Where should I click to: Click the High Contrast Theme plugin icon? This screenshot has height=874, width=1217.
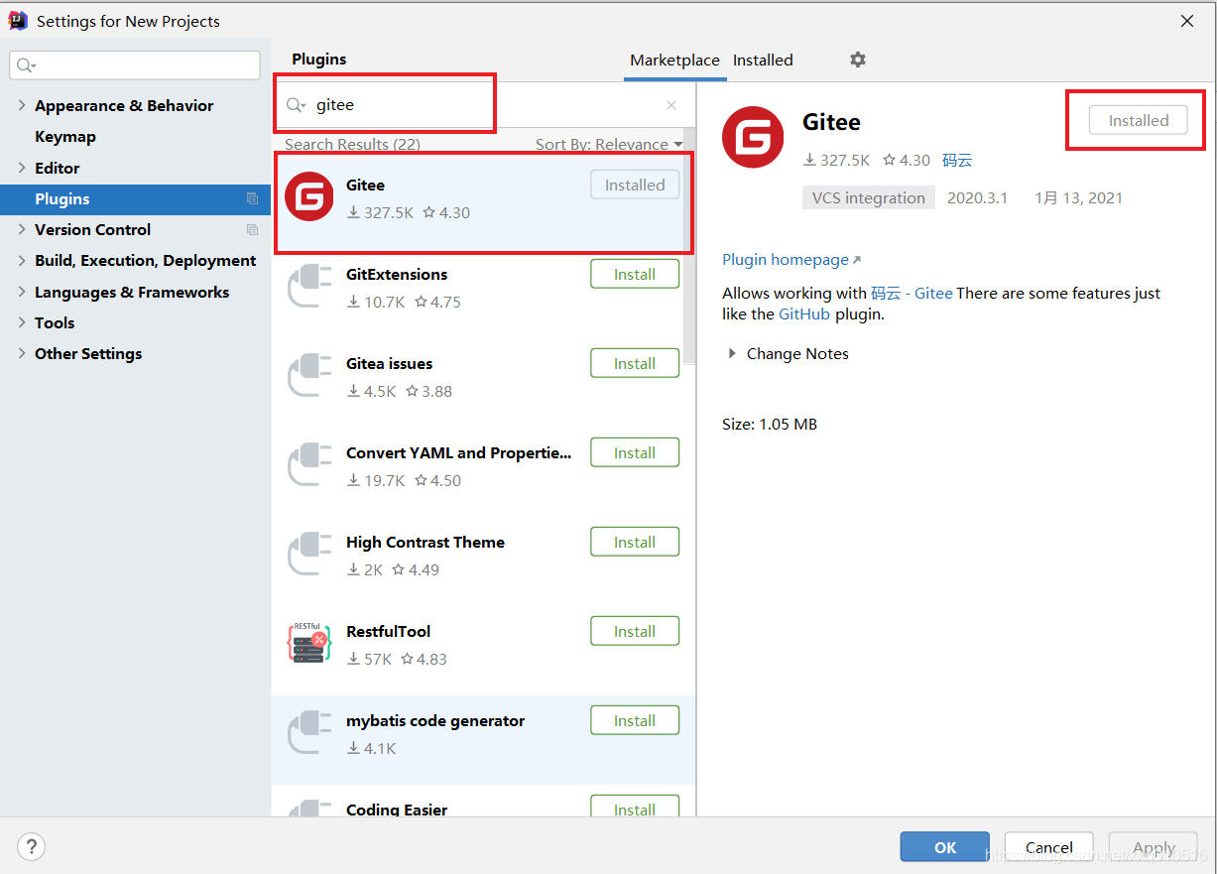tap(308, 555)
